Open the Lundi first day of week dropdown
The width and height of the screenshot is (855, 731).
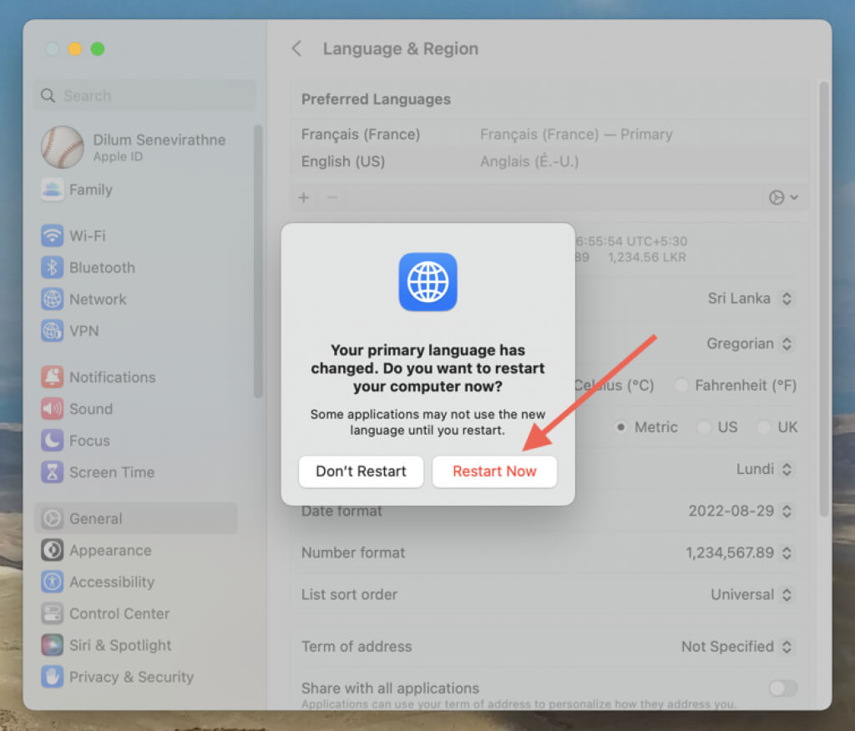click(x=765, y=469)
